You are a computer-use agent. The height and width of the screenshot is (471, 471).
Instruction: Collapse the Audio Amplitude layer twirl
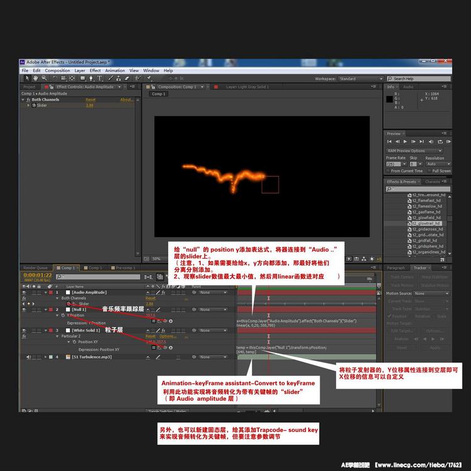46,292
